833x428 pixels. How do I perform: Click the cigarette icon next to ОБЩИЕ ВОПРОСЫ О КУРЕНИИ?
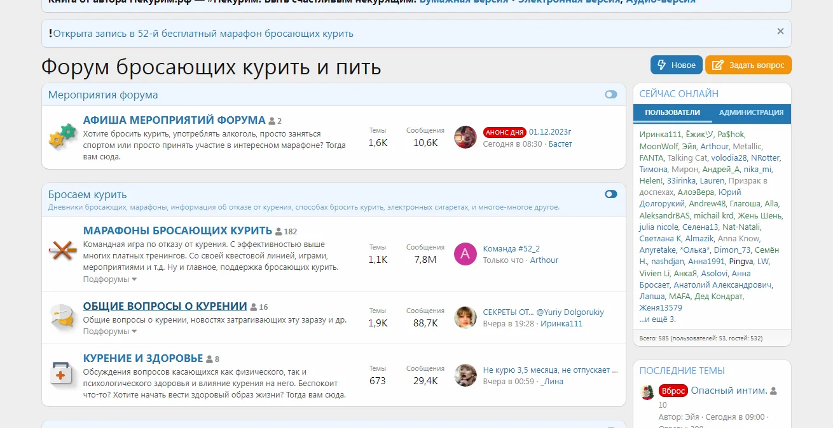[62, 315]
